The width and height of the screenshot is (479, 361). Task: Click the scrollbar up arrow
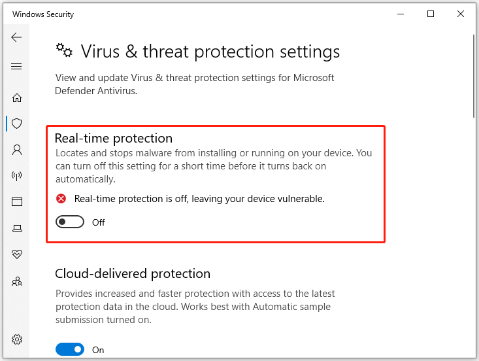(474, 30)
